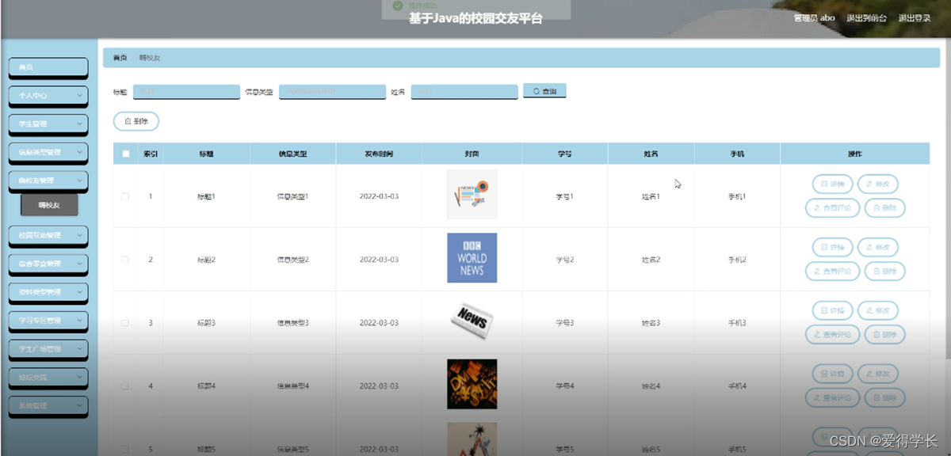
Task: Expand the 学习专区管理 sidebar menu
Action: click(x=48, y=321)
